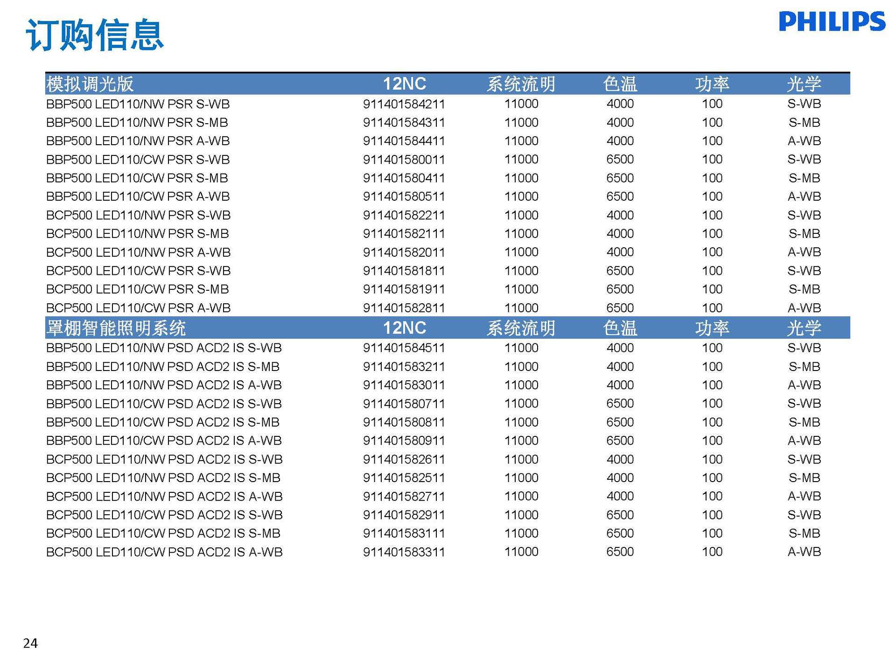Select row BBP500 LED110/NW PSD ACD2 IS S-WB
The image size is (896, 672).
(x=164, y=348)
